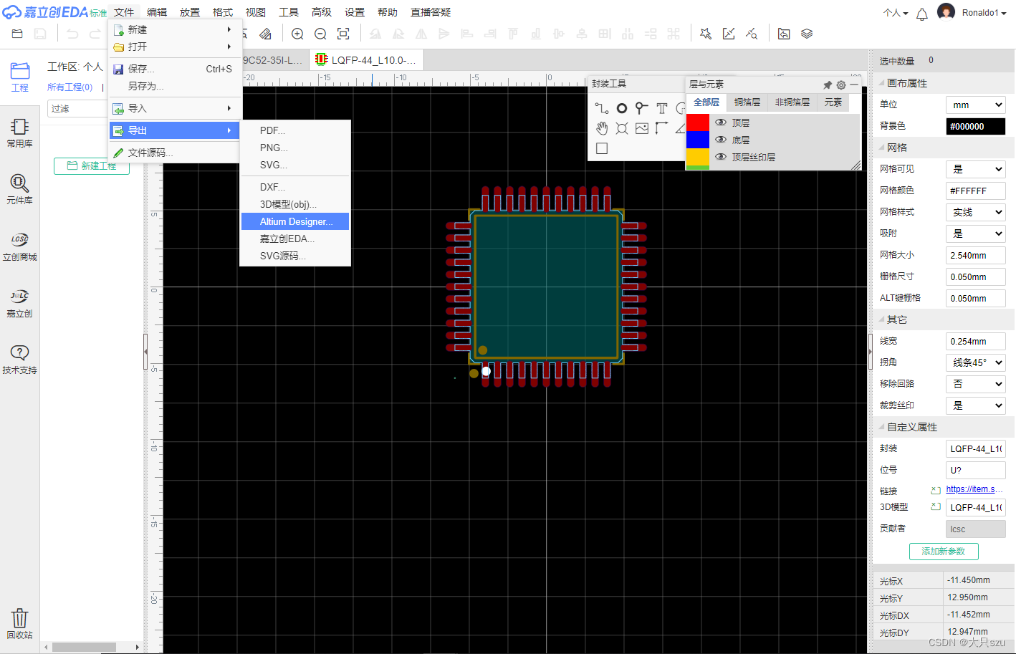Click the 网格大小 input field
This screenshot has height=654, width=1016.
click(x=976, y=255)
